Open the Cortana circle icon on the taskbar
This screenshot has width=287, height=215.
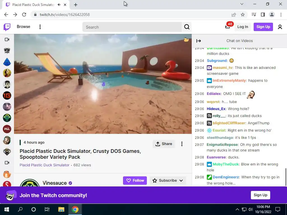pos(34,209)
